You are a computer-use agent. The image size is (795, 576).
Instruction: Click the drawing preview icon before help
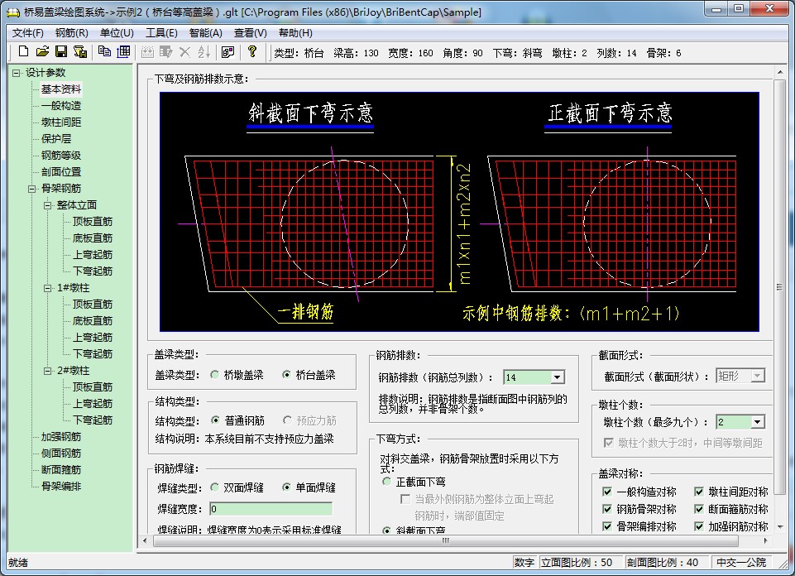click(x=228, y=52)
